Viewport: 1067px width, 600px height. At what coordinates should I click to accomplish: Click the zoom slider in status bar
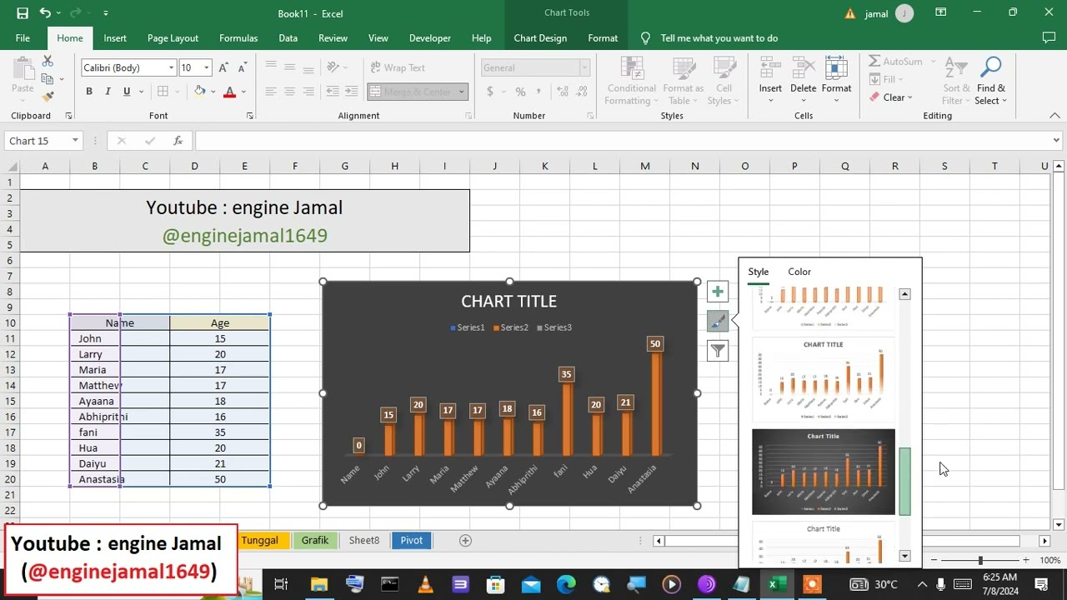point(980,561)
